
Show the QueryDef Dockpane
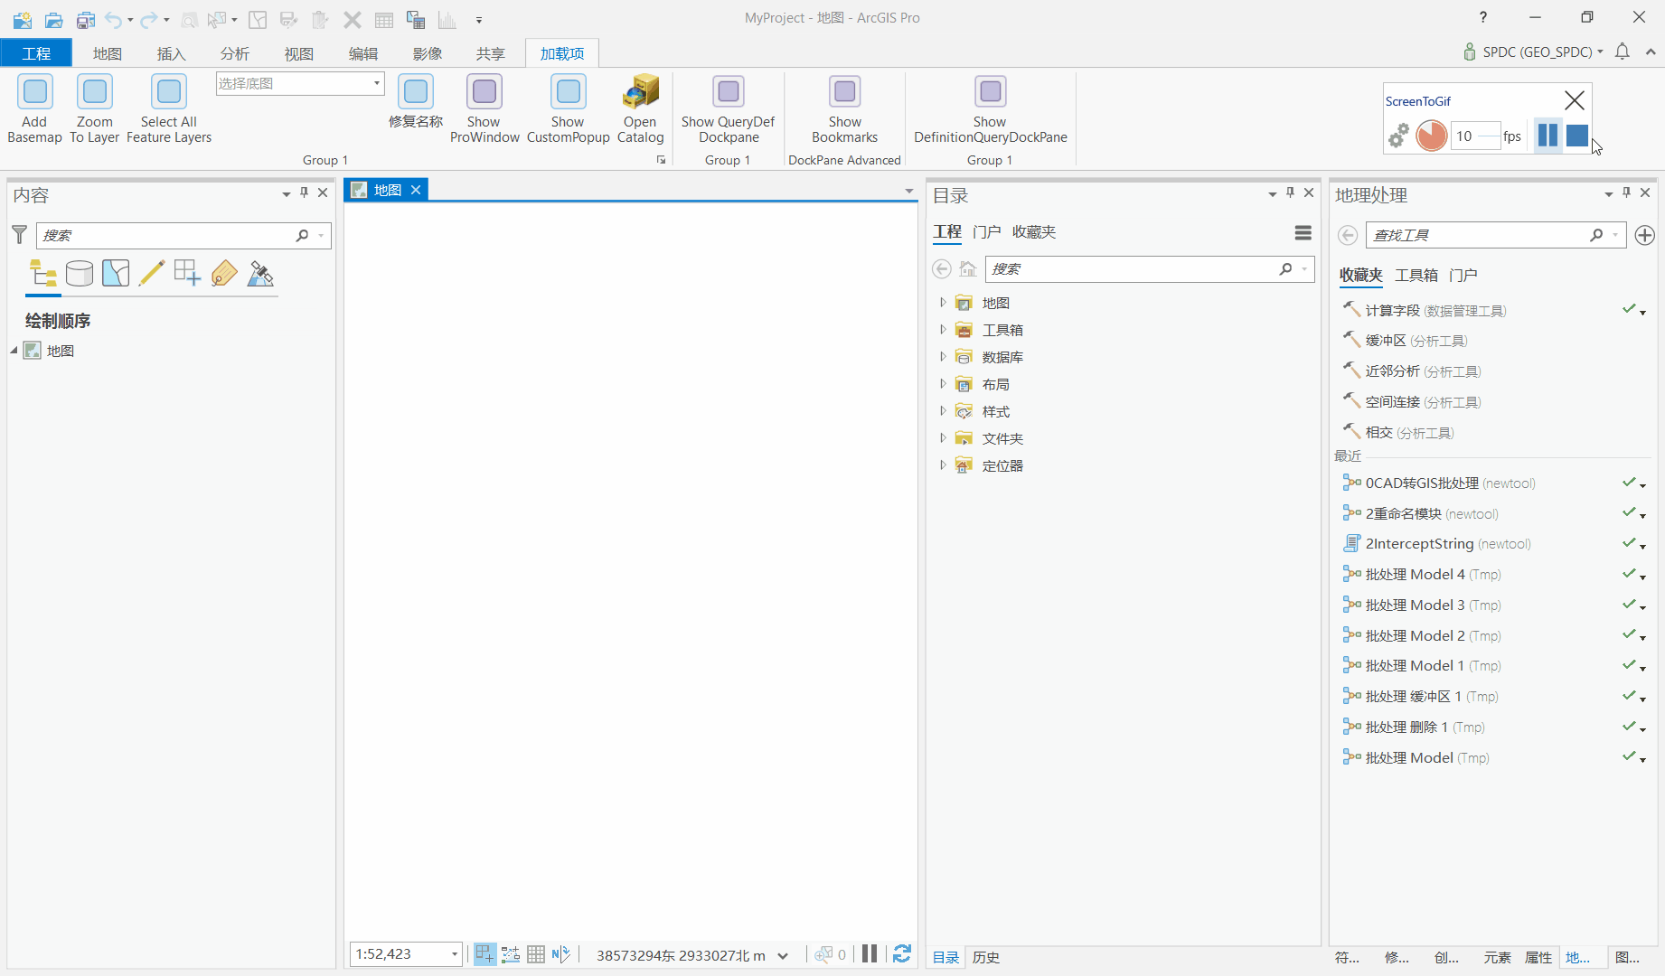[728, 108]
